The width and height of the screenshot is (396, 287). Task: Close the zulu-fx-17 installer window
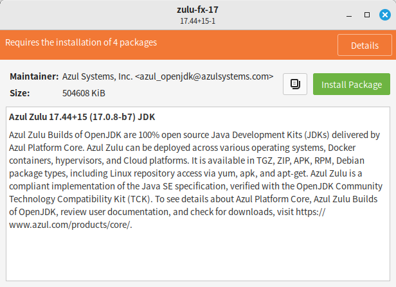coord(384,15)
